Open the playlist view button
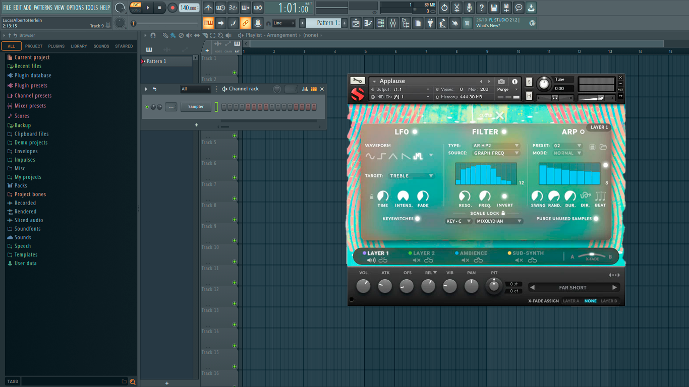689x387 pixels. pos(356,23)
